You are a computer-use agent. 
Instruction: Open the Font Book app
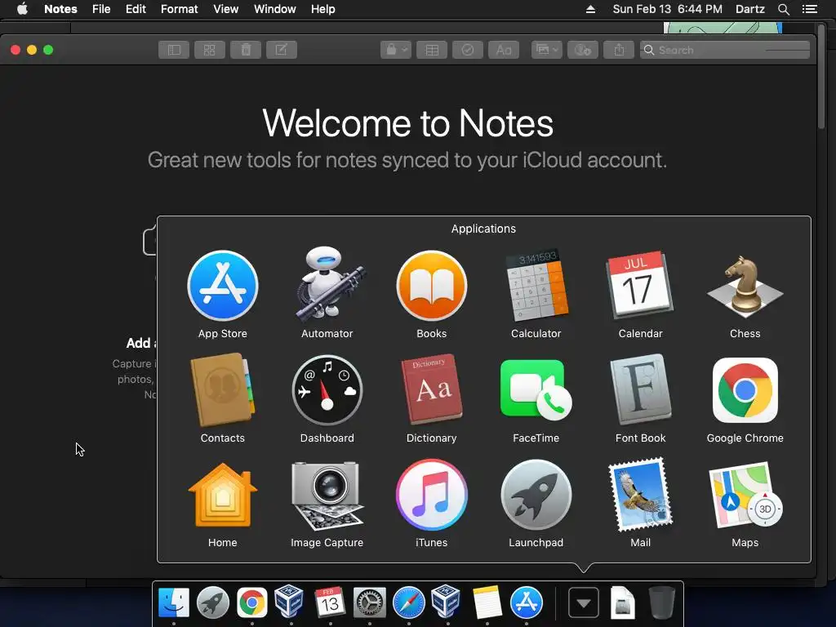point(640,389)
